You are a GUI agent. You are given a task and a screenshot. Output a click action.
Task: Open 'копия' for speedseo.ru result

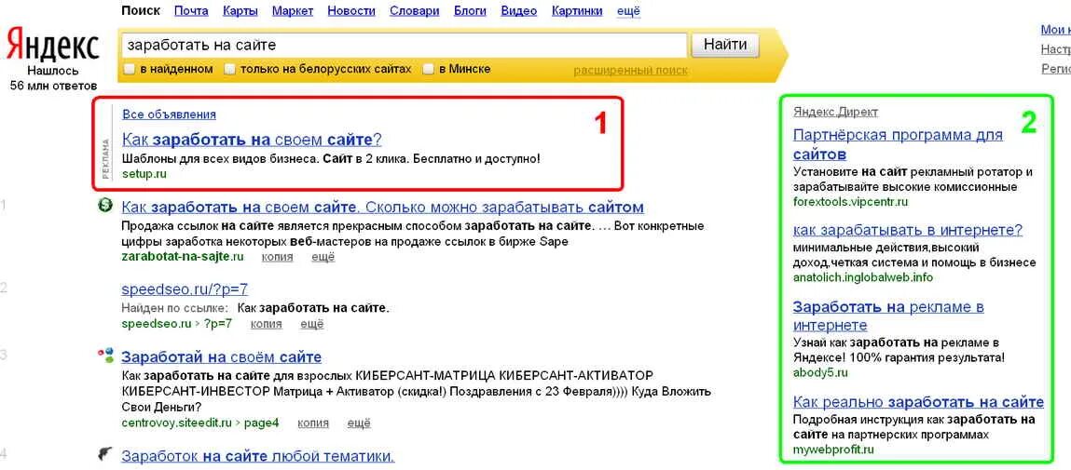tap(266, 324)
